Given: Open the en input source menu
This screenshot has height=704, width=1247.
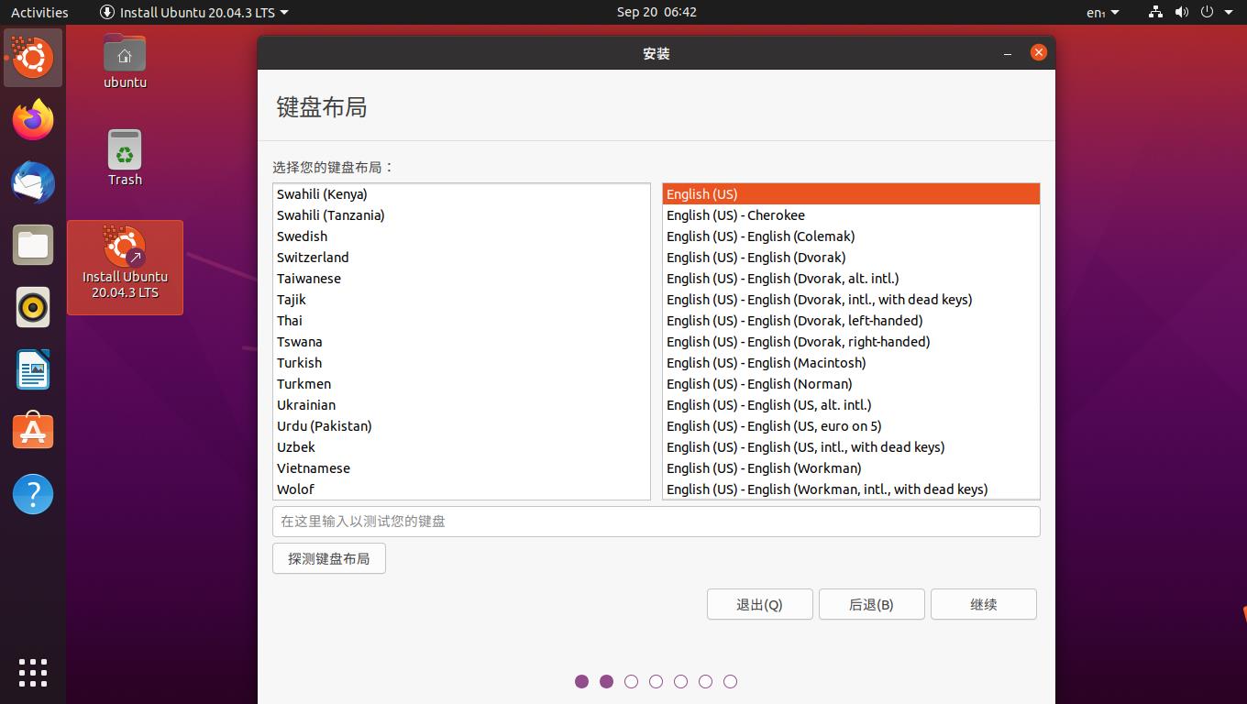Looking at the screenshot, I should [1102, 12].
